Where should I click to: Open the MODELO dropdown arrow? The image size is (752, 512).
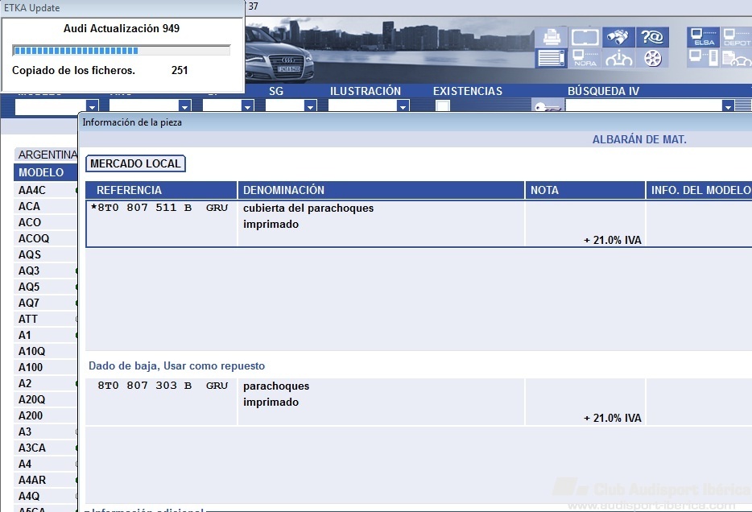pos(92,105)
